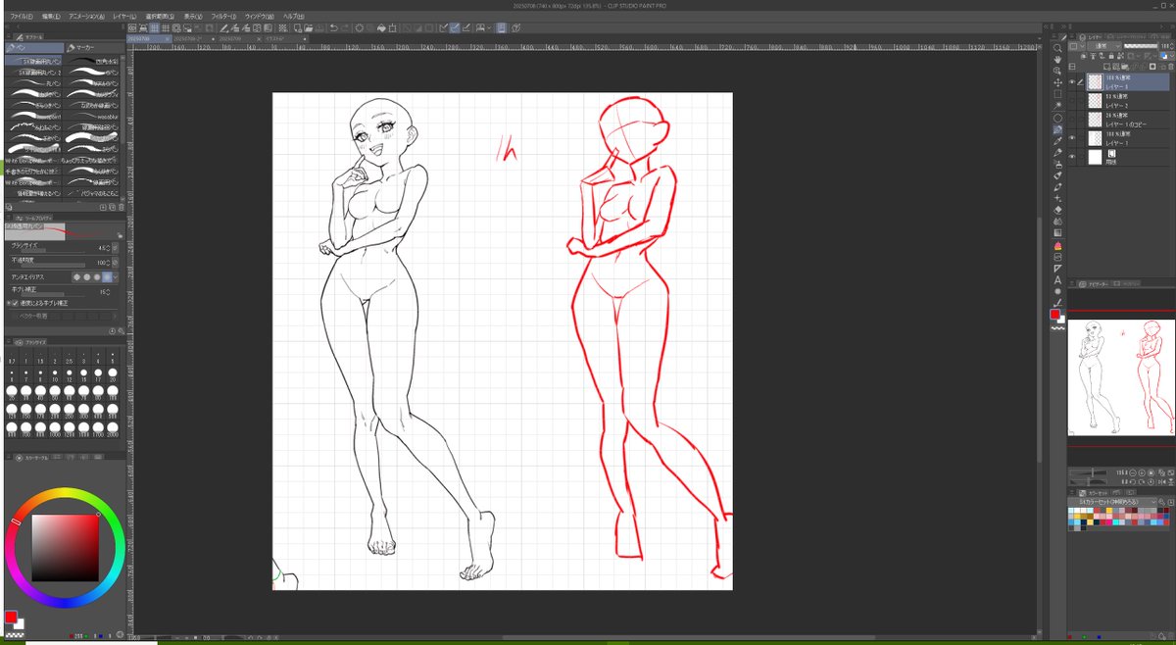
Task: Open the フィルター menu
Action: tap(223, 17)
